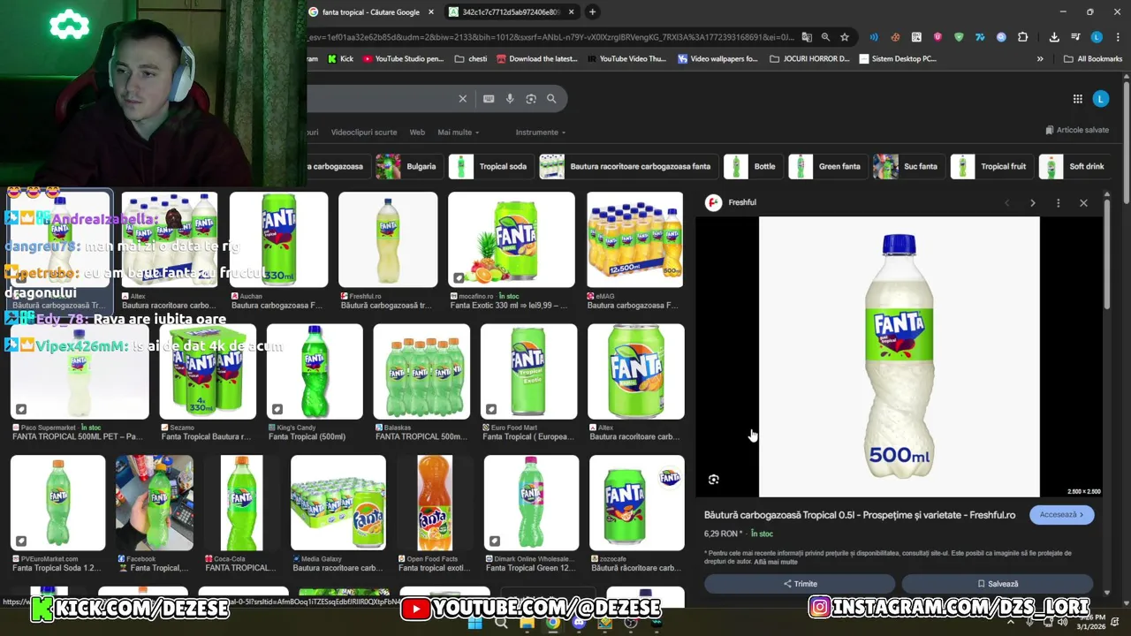This screenshot has height=636, width=1131.
Task: Start voice search with the microphone
Action: 510,99
